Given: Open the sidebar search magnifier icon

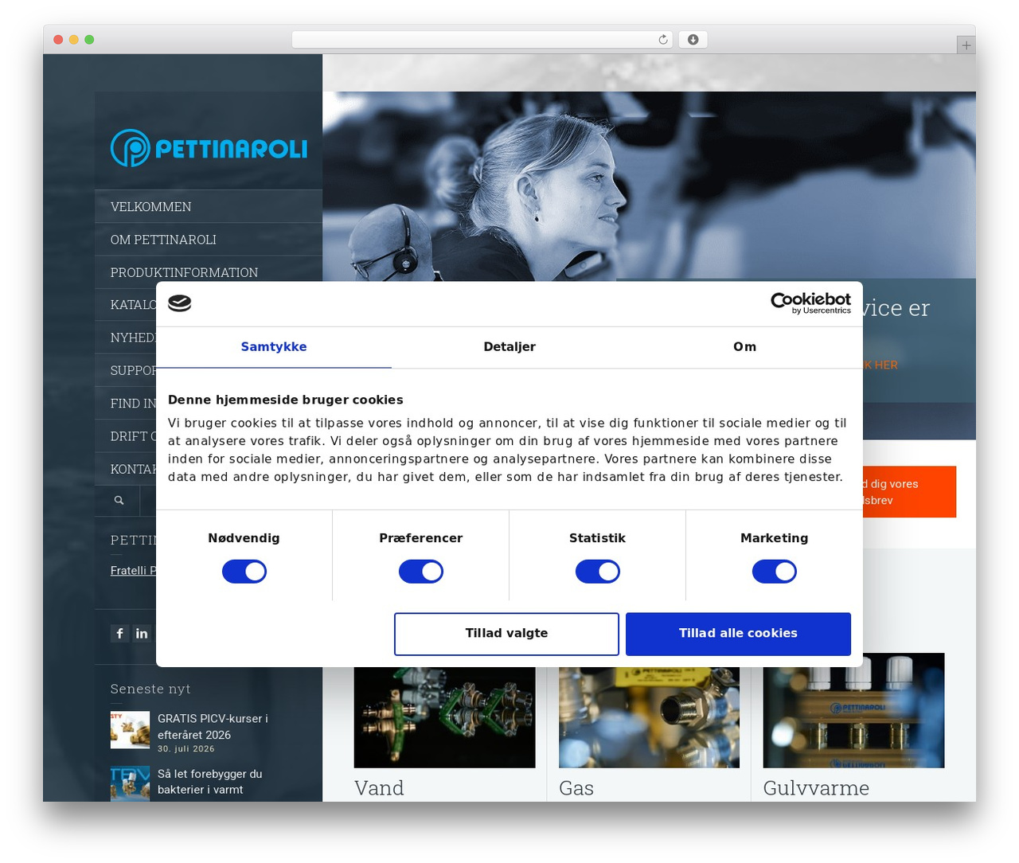Looking at the screenshot, I should [119, 501].
